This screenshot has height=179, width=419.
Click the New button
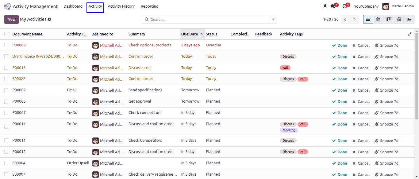[11, 20]
